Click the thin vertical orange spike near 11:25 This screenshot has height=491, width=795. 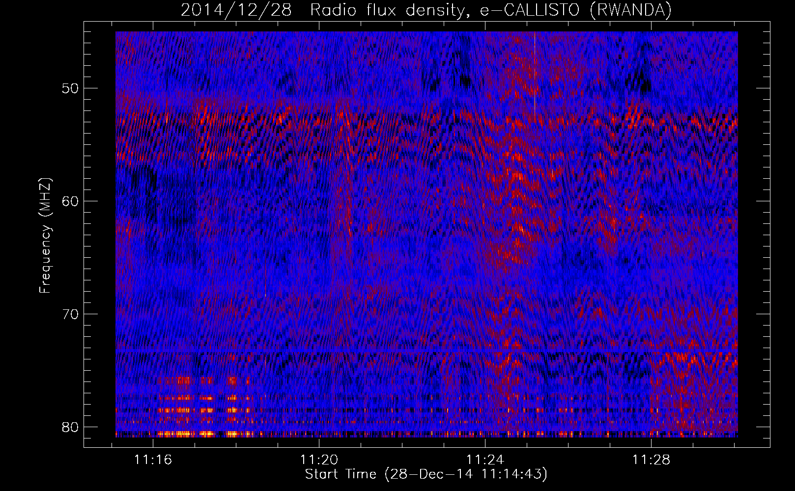[535, 76]
